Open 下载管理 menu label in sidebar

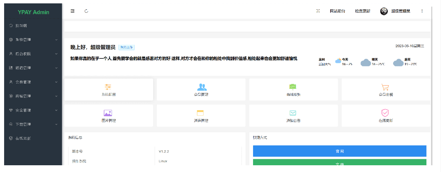coord(23,124)
